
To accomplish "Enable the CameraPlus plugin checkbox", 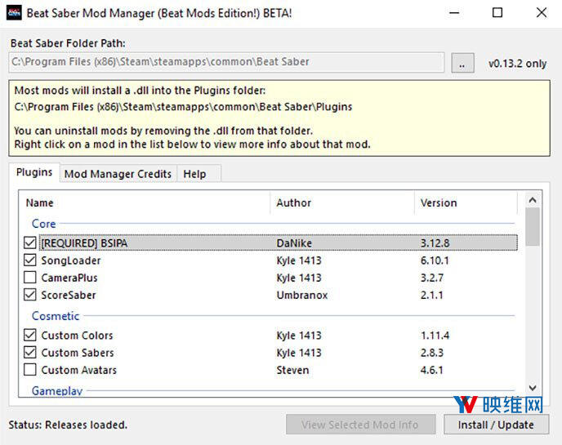I will [x=30, y=278].
